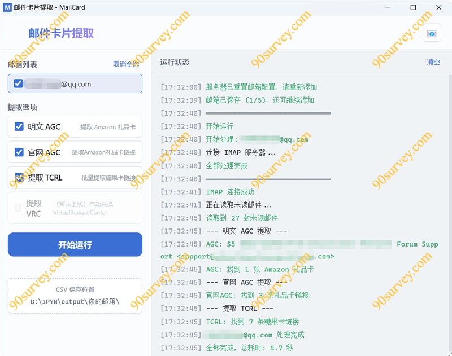Image resolution: width=452 pixels, height=356 pixels.
Task: Click the disabled 提取 VRC checkbox
Action: tap(18, 208)
